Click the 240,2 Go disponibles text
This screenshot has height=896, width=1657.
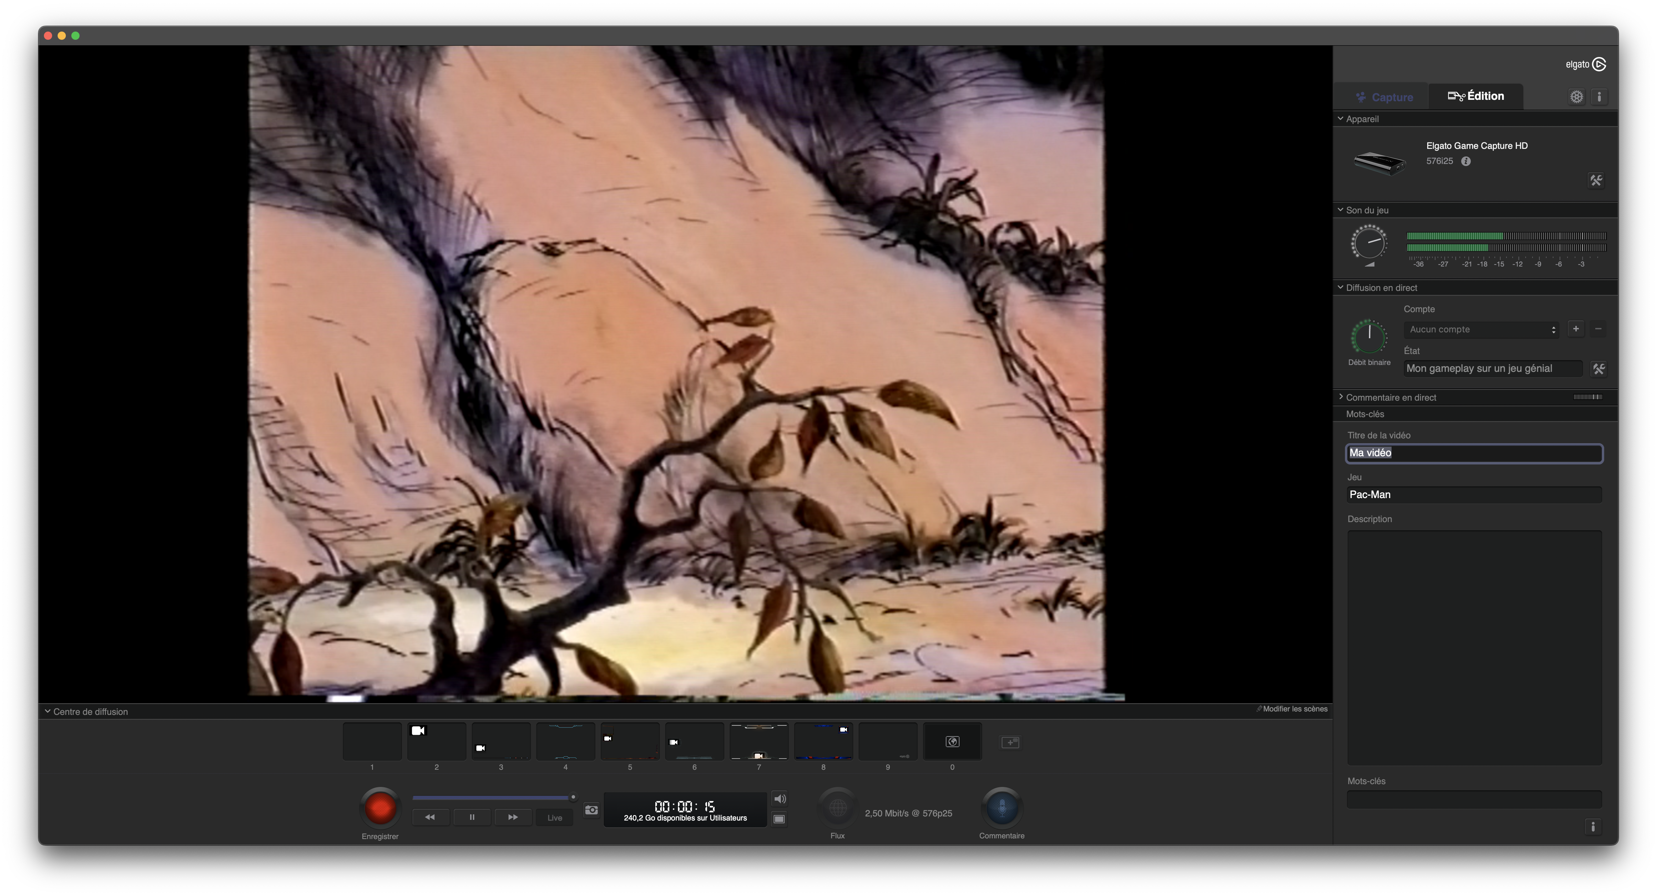[x=685, y=818]
